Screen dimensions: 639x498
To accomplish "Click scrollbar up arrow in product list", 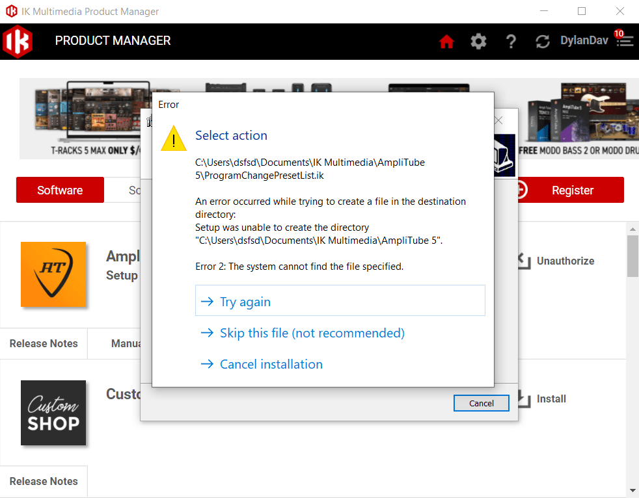I will tap(632, 229).
